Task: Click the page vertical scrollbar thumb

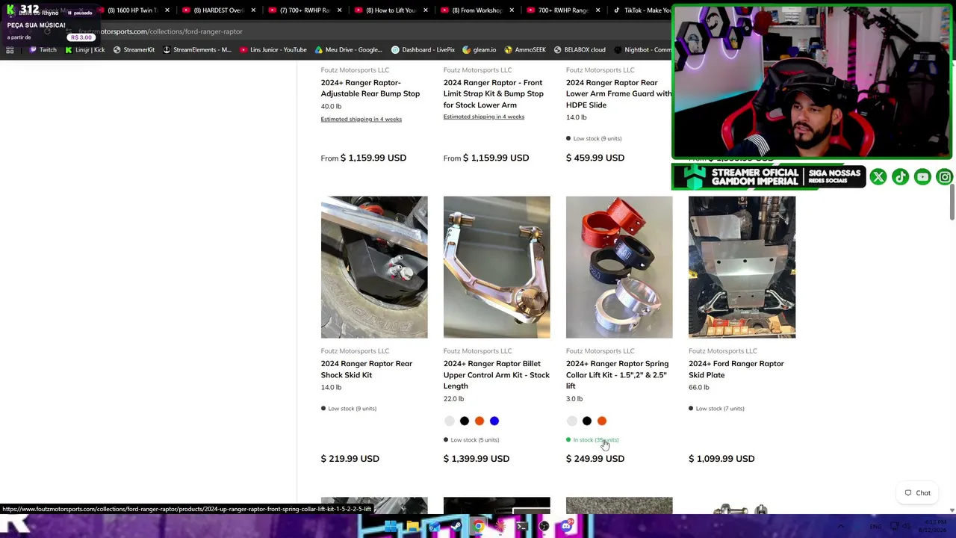Action: pyautogui.click(x=952, y=200)
